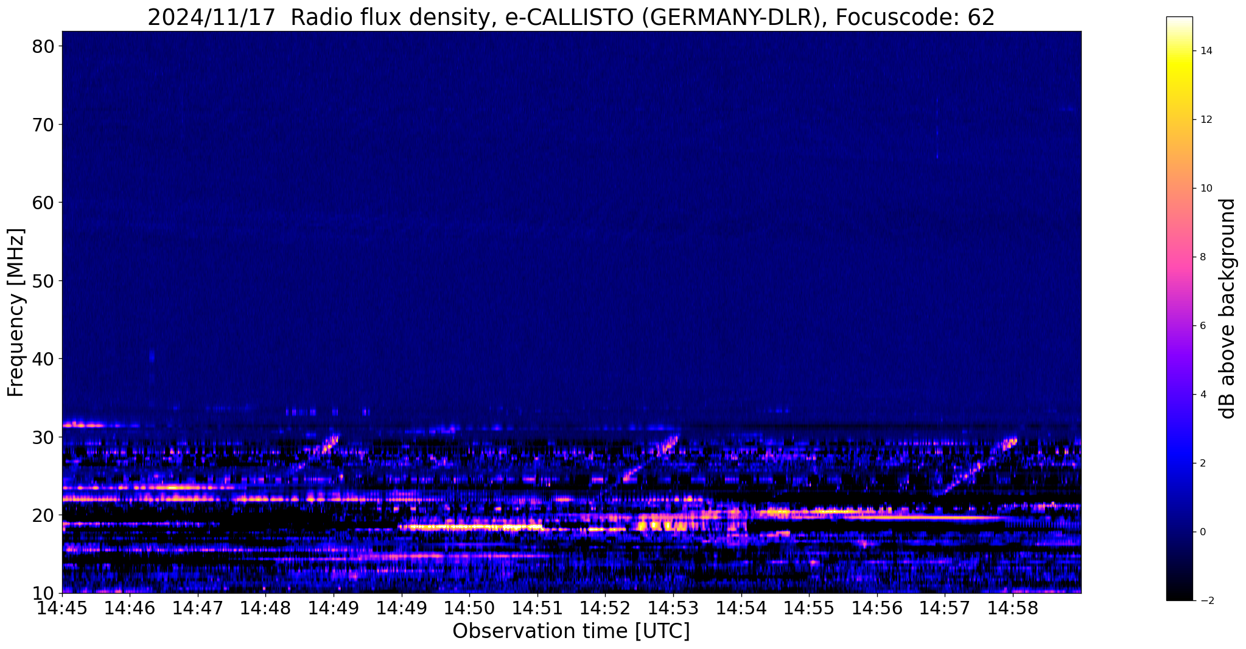Click the colorbar tick labeled 2
Viewport: 1246px width, 649px height.
click(1203, 463)
